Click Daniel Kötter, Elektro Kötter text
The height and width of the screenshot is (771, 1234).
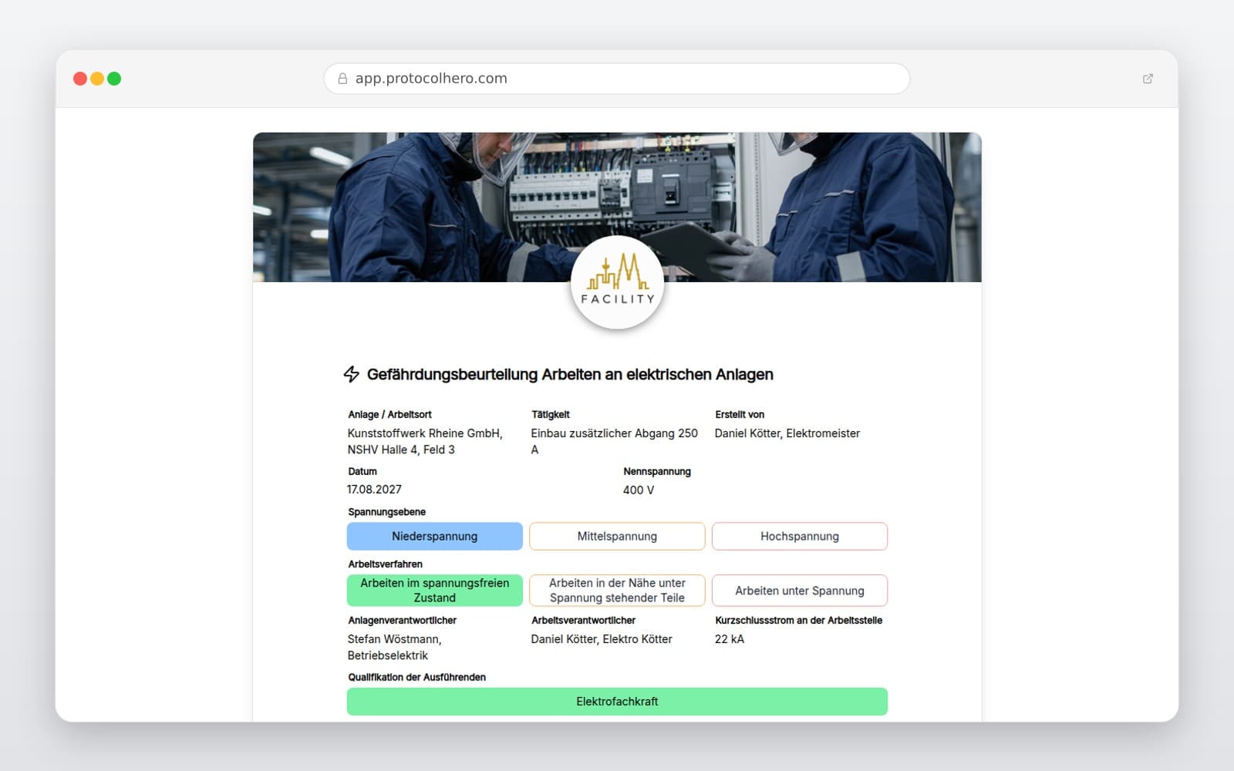602,639
